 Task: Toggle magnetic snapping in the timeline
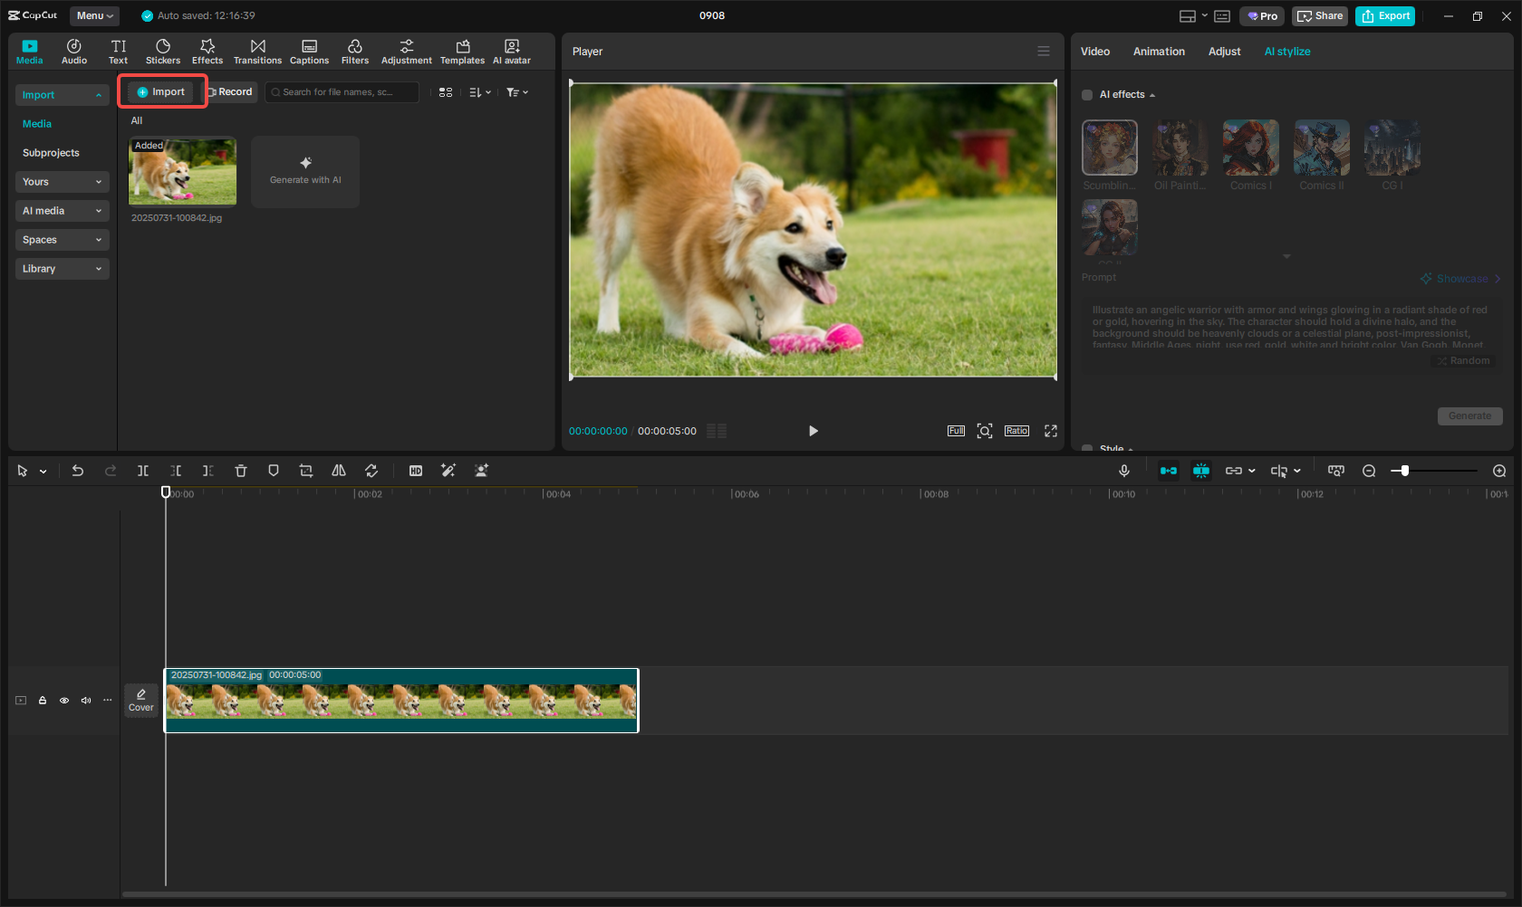[x=1201, y=471]
